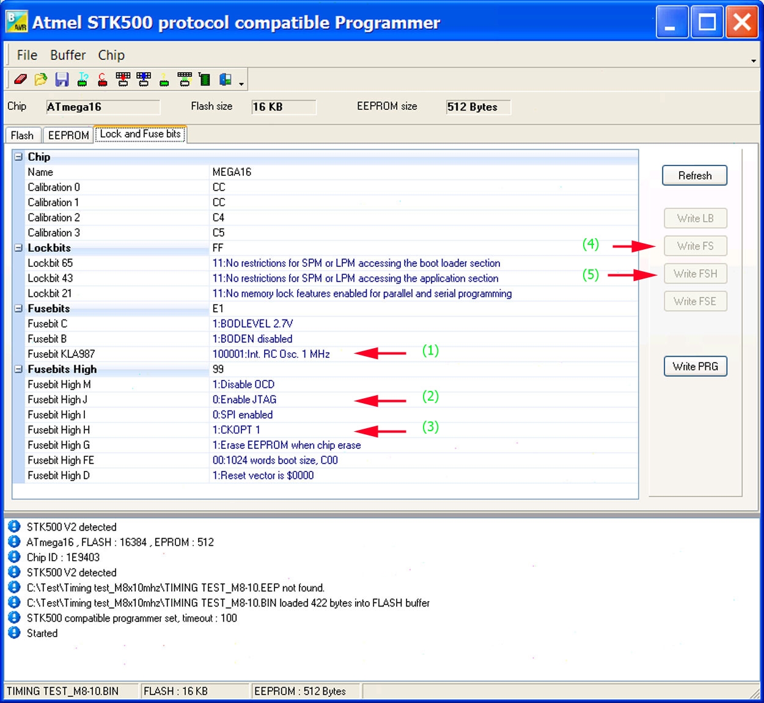
Task: Click the chip icon with blue arrow
Action: point(144,79)
